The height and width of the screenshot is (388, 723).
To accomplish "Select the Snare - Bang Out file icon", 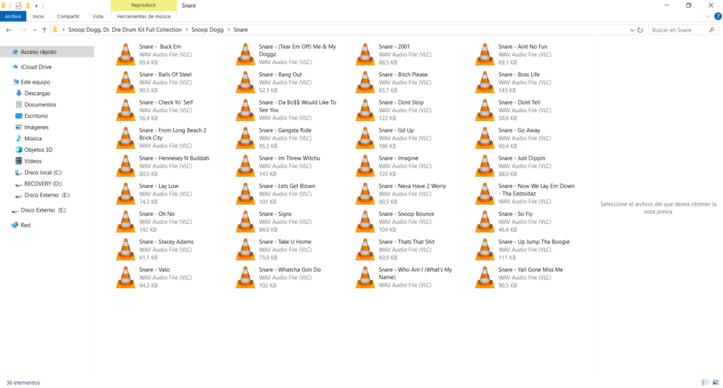I will point(245,82).
